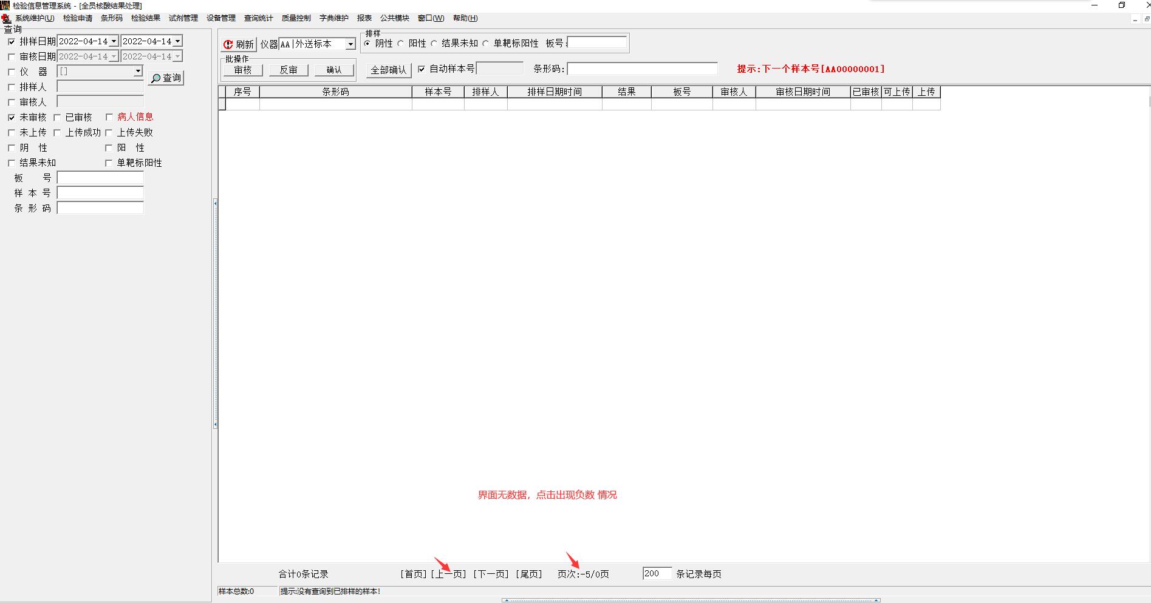1151x603 pixels.
Task: Check the 结果未知 checkbox in query panel
Action: click(12, 163)
